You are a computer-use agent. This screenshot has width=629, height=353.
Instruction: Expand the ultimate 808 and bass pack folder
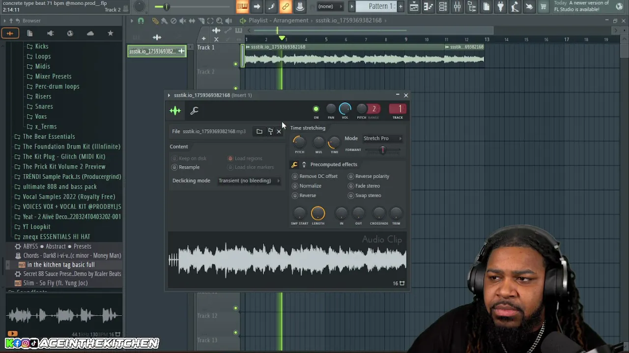59,186
